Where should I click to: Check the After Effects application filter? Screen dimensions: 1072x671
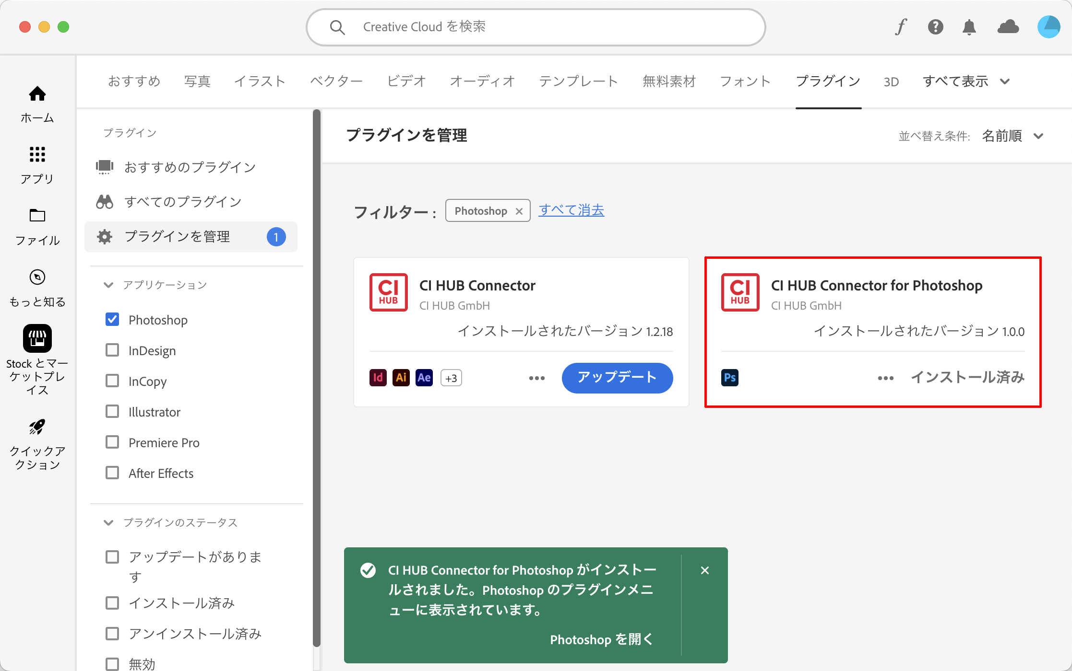tap(112, 473)
